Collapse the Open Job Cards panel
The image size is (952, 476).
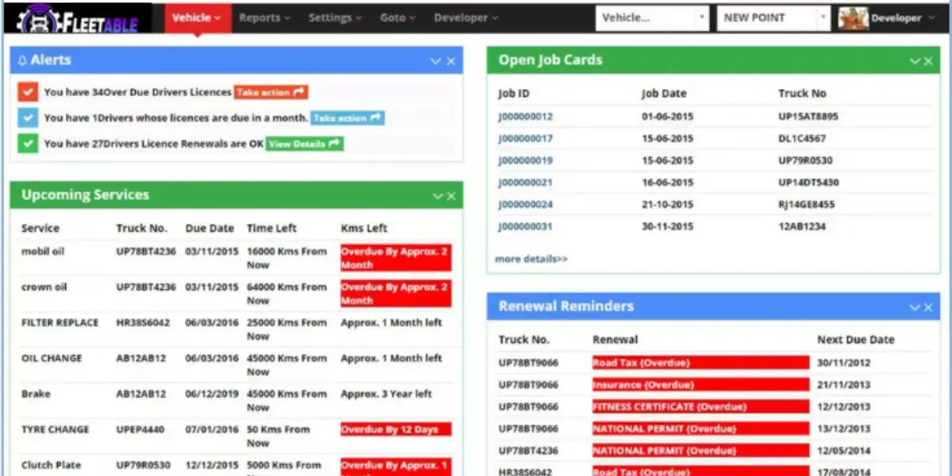[x=914, y=61]
